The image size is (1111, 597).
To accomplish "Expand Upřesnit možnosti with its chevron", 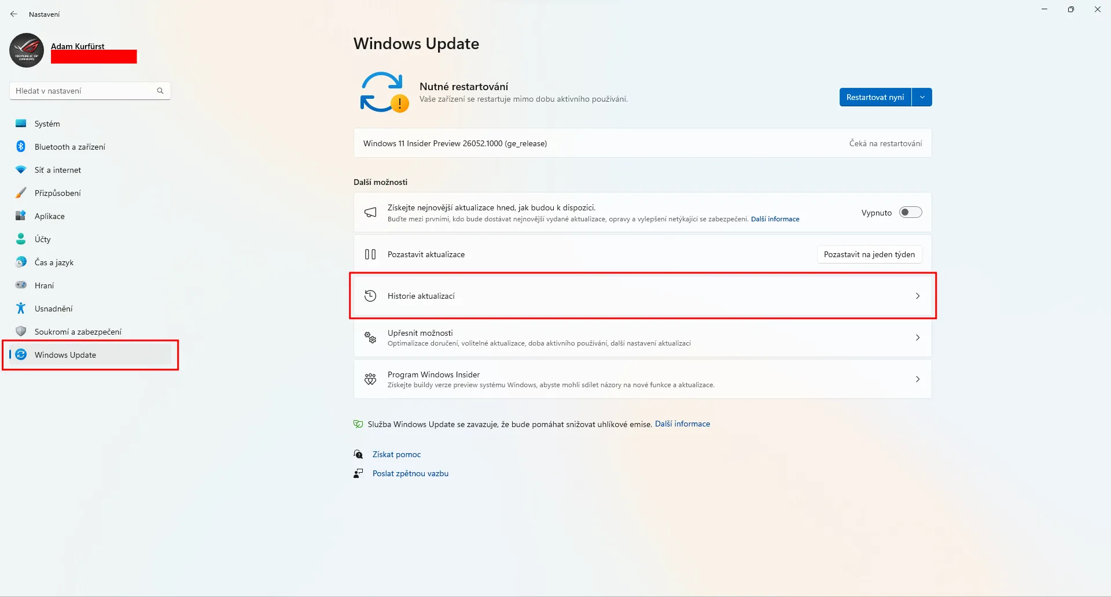I will 918,338.
